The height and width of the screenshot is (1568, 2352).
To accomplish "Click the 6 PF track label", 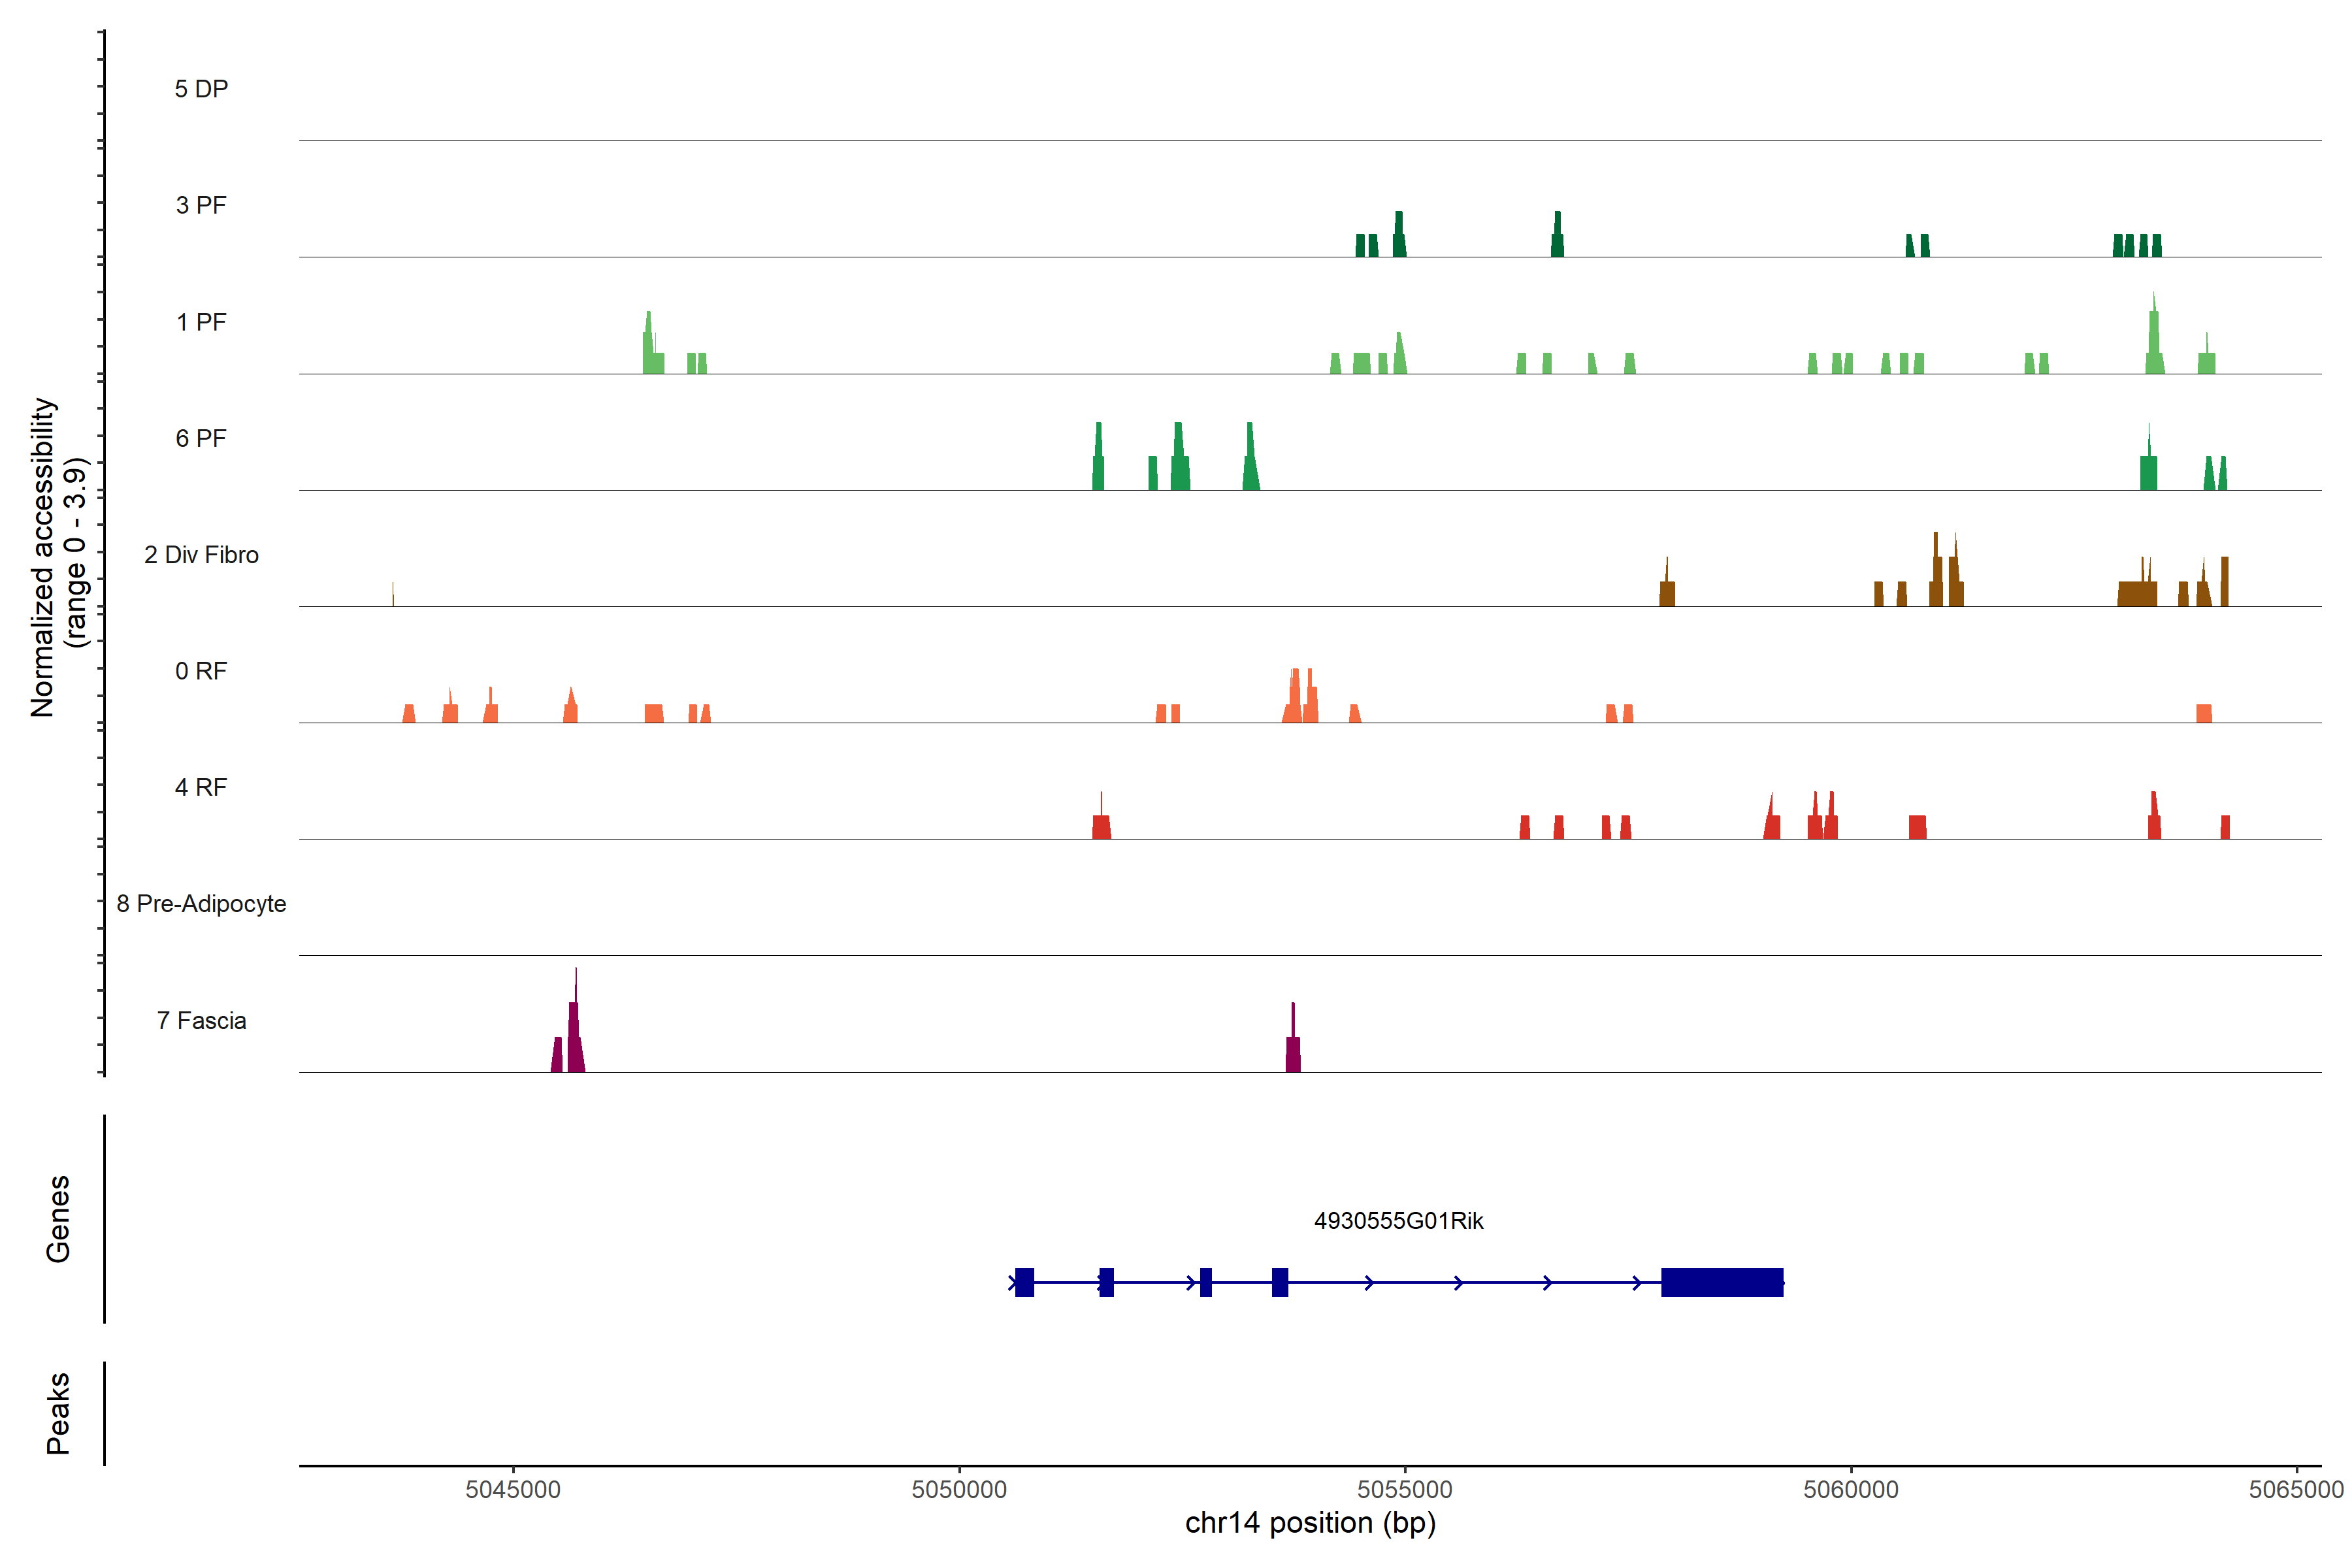I will coord(201,438).
